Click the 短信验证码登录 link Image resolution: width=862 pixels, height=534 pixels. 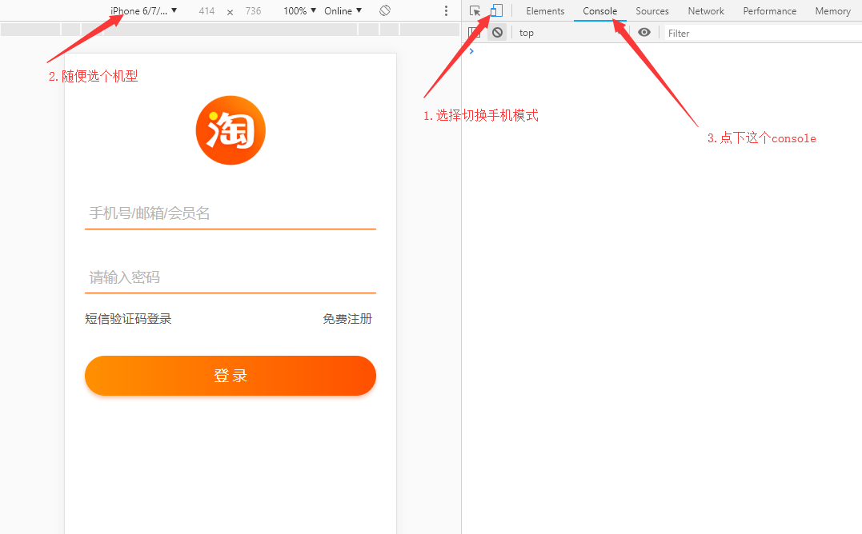click(128, 319)
